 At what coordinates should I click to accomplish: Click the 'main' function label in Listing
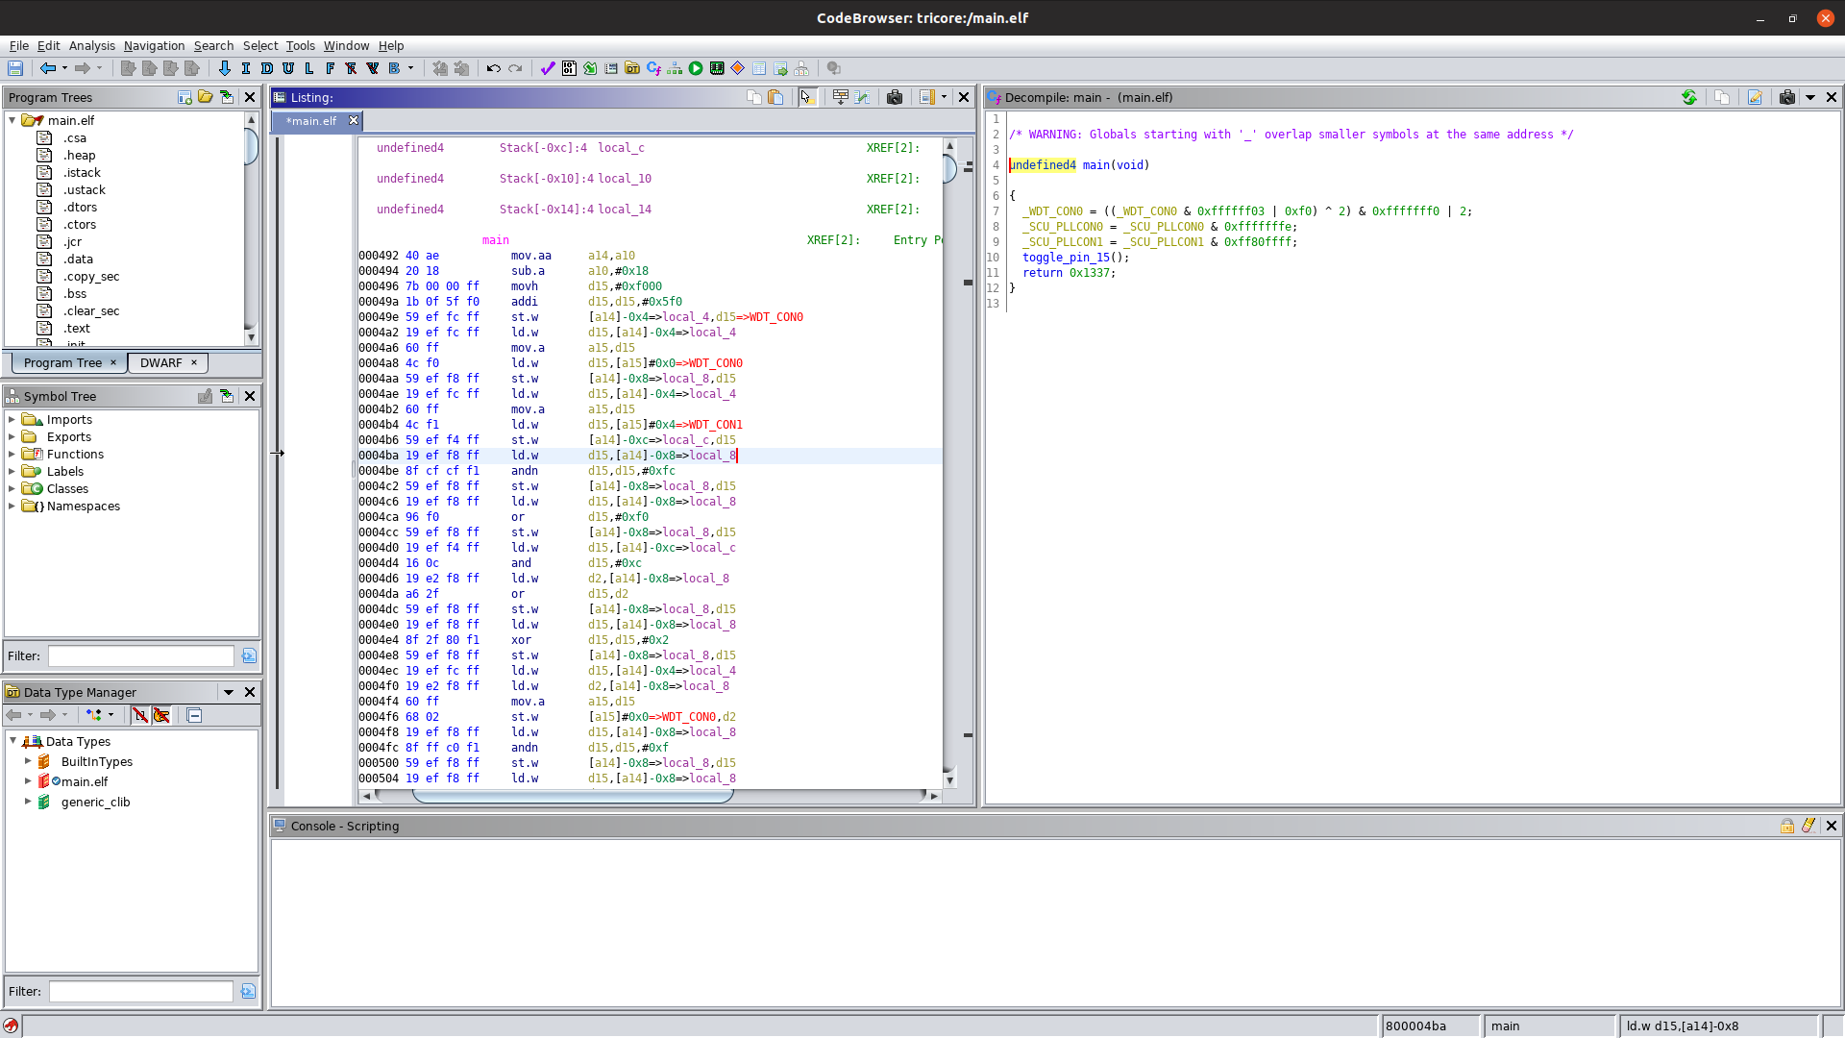(x=496, y=240)
